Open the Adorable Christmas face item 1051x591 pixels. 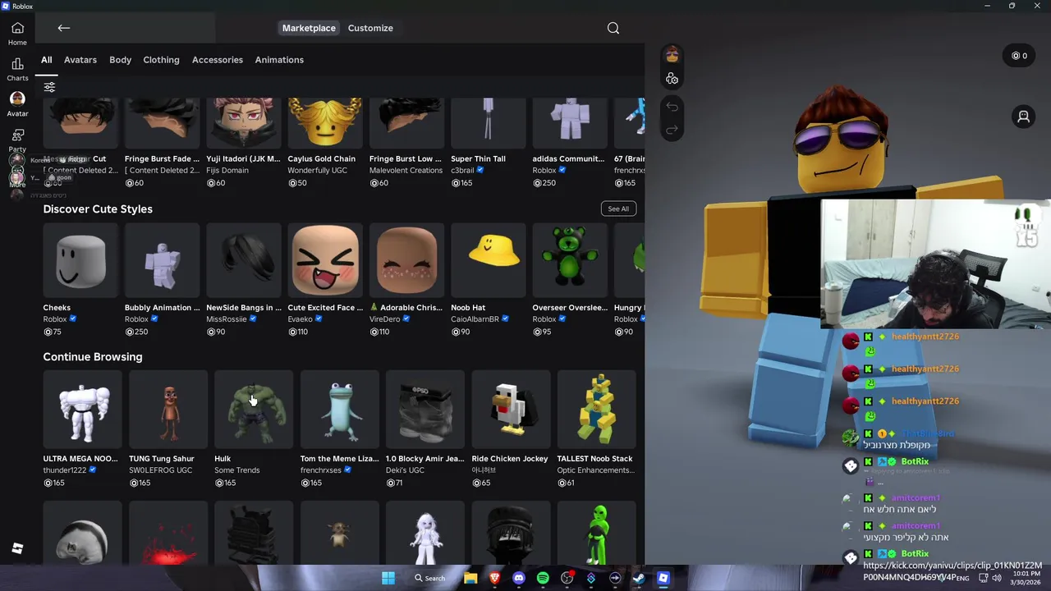[x=406, y=261]
